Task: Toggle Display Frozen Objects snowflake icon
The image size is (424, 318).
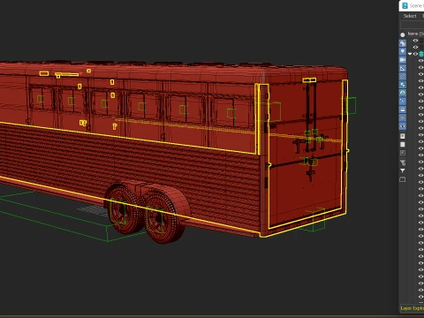Action: 403,117
